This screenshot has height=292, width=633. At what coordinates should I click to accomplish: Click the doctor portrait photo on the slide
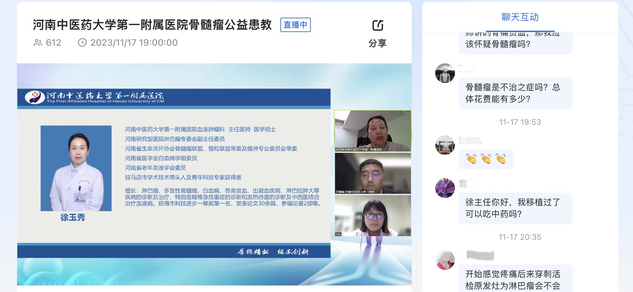[x=76, y=168]
